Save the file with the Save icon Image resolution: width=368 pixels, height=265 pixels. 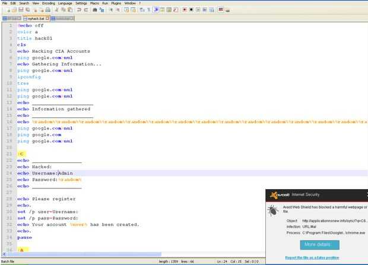pos(21,10)
